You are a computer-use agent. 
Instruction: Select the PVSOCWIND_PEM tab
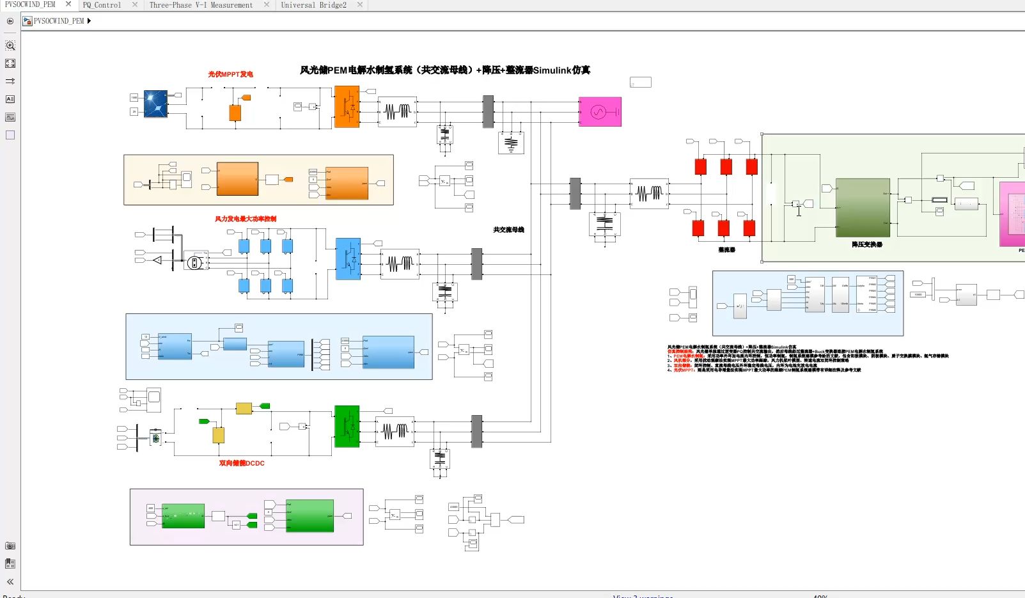point(31,4)
